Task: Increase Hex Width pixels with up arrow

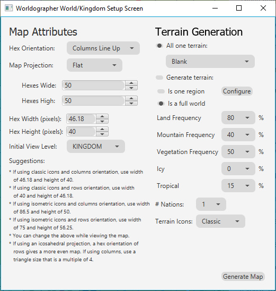Action: pos(102,116)
